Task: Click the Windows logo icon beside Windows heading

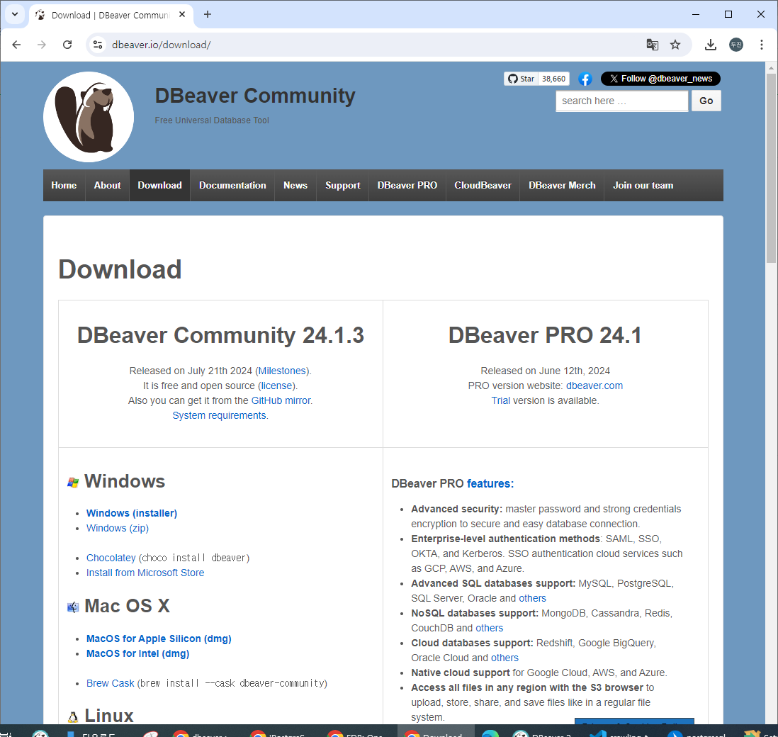Action: click(x=73, y=483)
